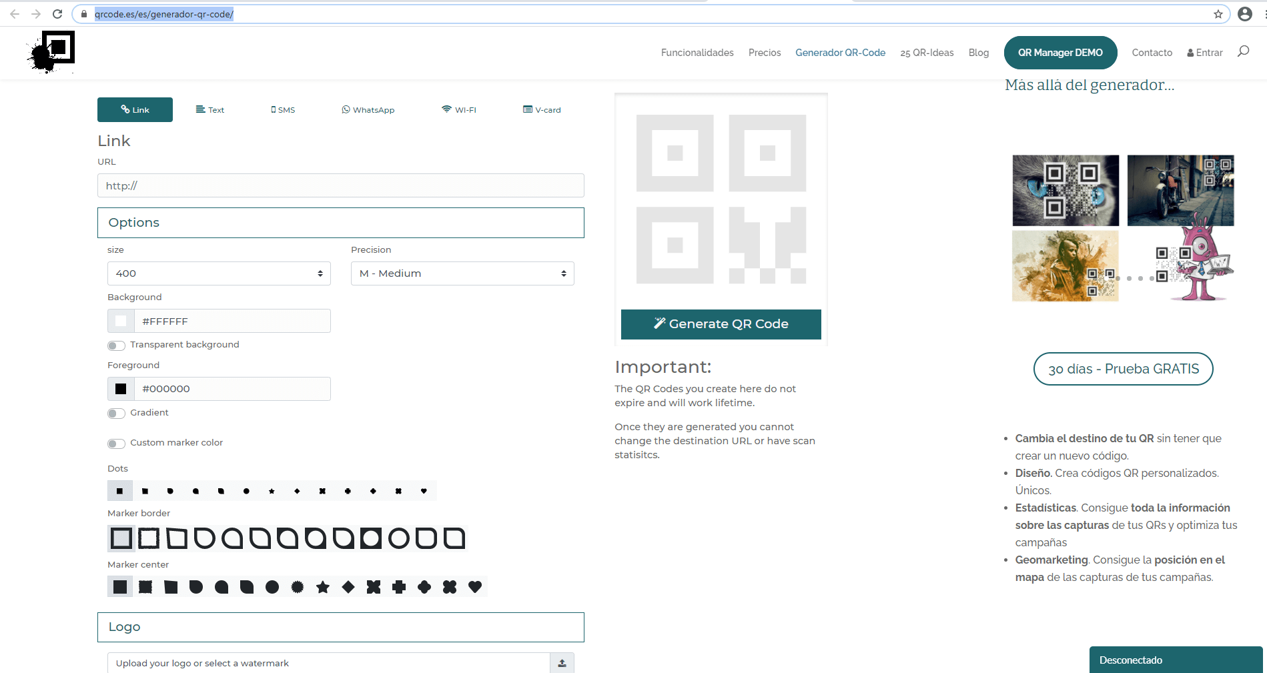Open Funcionalidades in the navigation
The height and width of the screenshot is (673, 1267).
click(x=697, y=53)
